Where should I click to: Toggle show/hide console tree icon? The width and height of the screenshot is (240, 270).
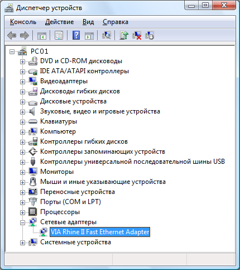[42, 35]
